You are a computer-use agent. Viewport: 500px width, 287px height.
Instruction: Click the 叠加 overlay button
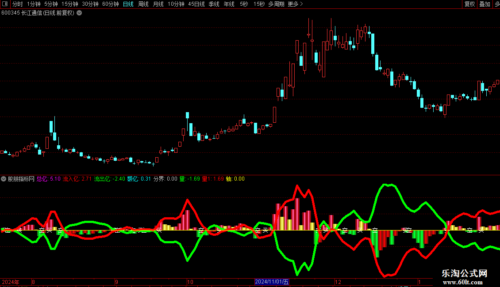click(x=485, y=4)
